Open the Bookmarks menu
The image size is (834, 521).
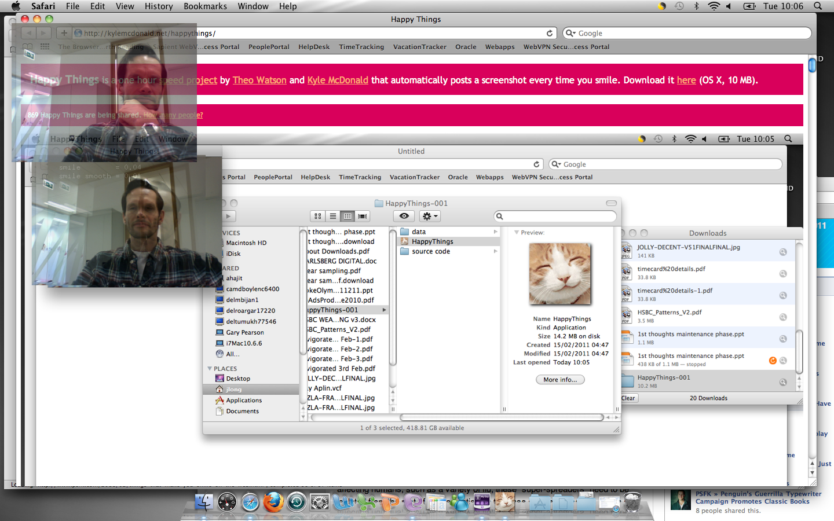coord(205,6)
